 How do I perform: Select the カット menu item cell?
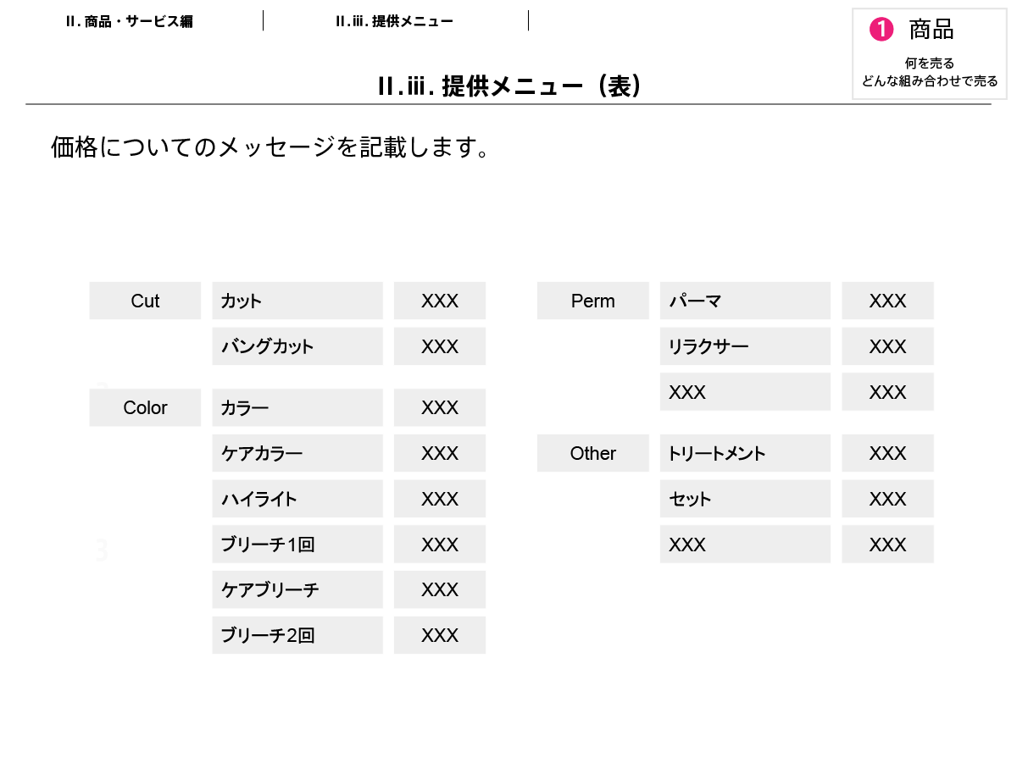point(297,301)
